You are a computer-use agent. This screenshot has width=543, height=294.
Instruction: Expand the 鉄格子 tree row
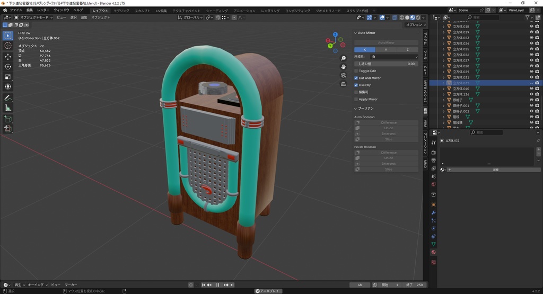click(x=444, y=100)
